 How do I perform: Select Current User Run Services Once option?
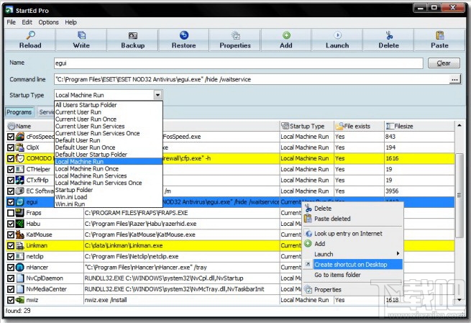point(109,133)
